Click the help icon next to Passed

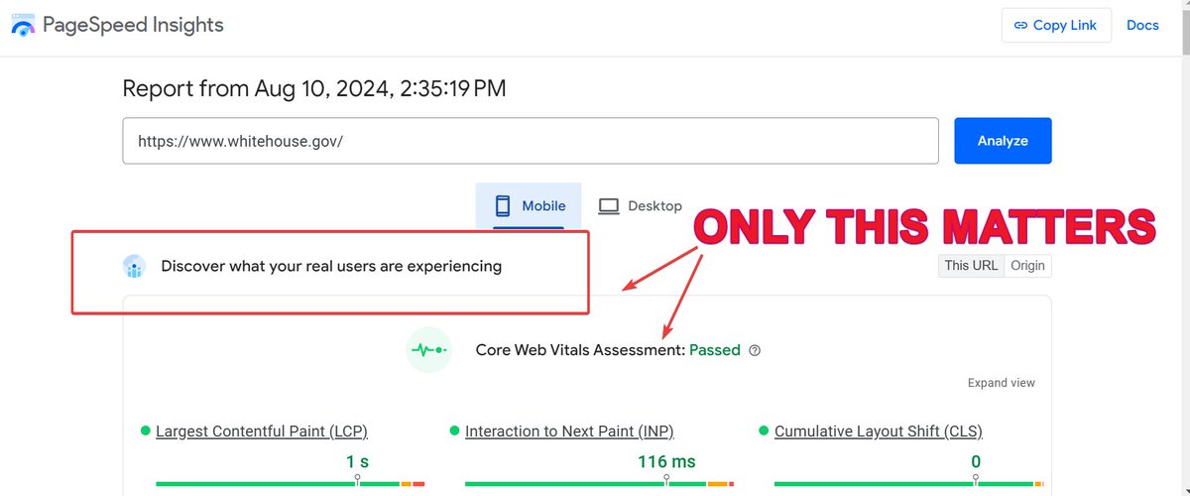pos(755,350)
